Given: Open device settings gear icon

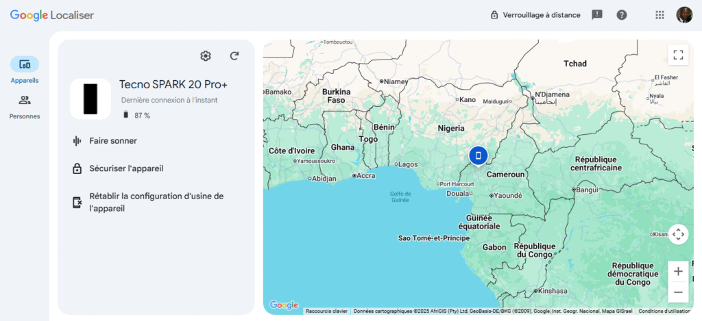Looking at the screenshot, I should pos(206,56).
